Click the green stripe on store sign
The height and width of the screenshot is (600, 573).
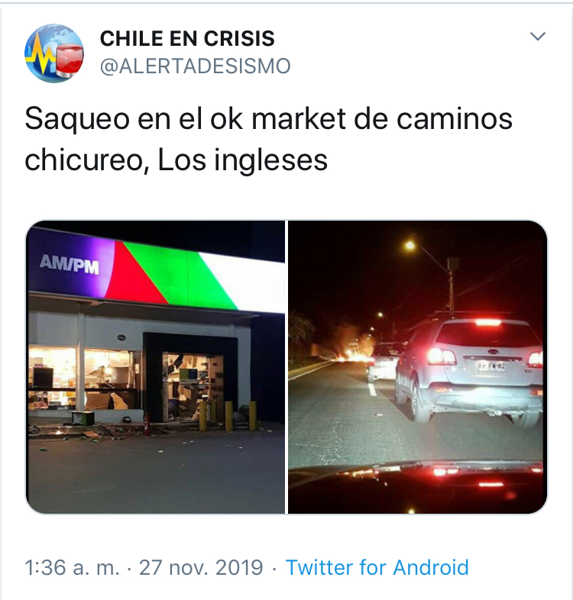180,276
